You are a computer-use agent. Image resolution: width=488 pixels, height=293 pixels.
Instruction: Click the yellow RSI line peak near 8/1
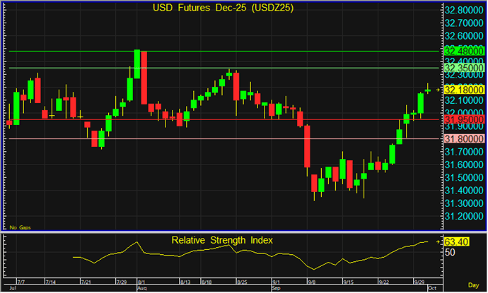click(136, 242)
